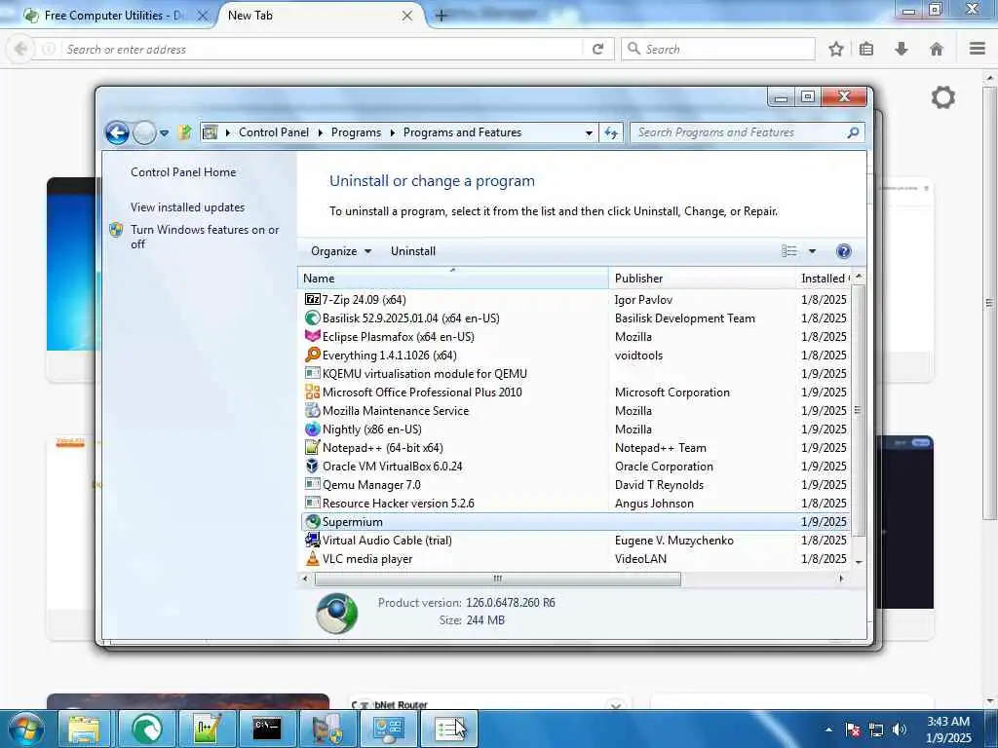Click the Uninstall button
The width and height of the screenshot is (998, 748).
click(413, 251)
